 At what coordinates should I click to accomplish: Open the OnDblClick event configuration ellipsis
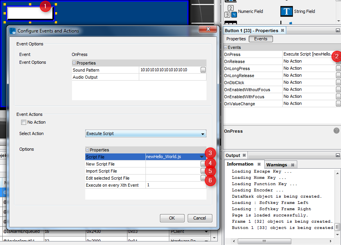[x=338, y=82]
